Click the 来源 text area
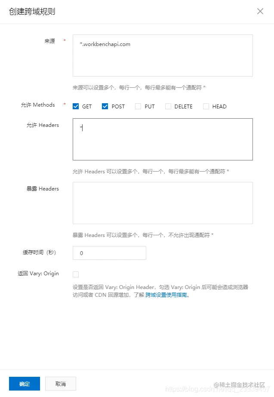274x397 pixels. coord(163,55)
